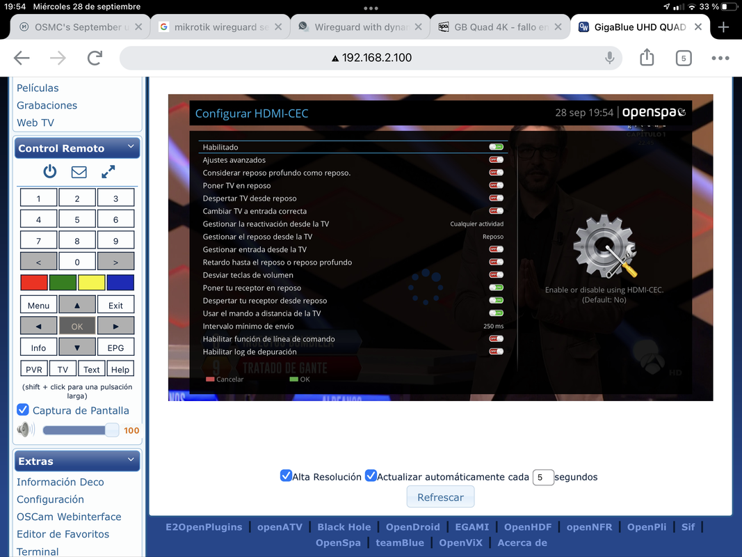Collapse the Control Remoto panel
The image size is (742, 557).
pyautogui.click(x=131, y=147)
